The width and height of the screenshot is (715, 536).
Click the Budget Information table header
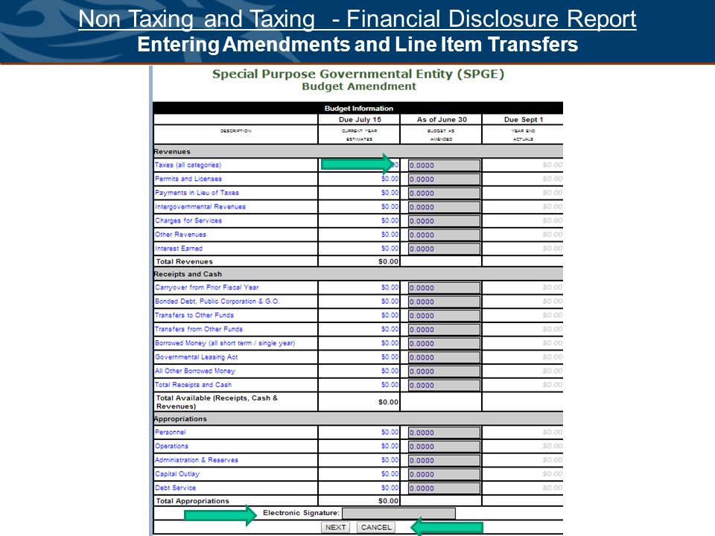pos(358,109)
